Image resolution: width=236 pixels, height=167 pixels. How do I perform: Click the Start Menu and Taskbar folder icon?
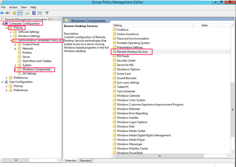(19, 61)
